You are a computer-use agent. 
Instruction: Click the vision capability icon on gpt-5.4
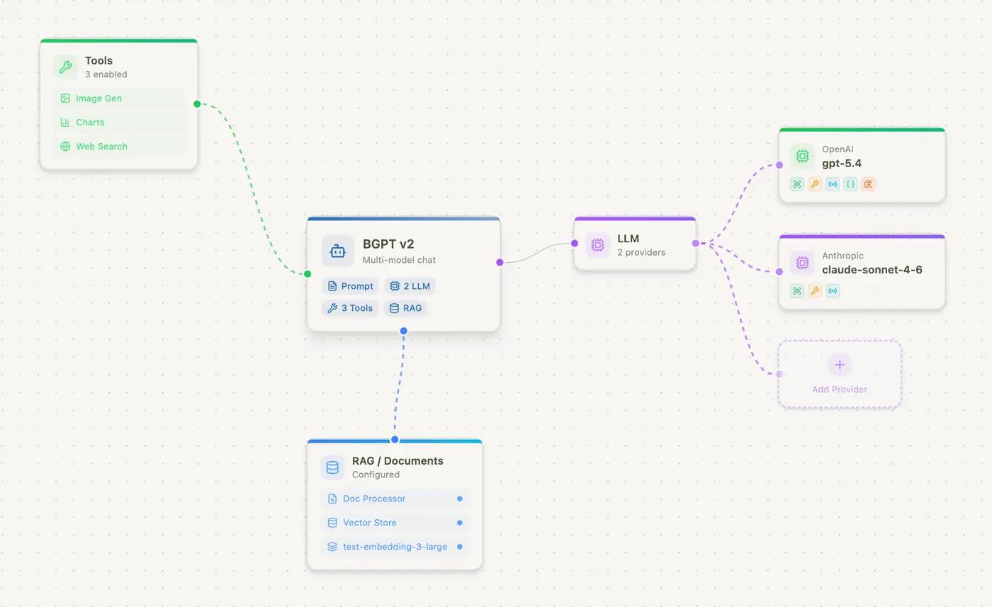tap(797, 184)
